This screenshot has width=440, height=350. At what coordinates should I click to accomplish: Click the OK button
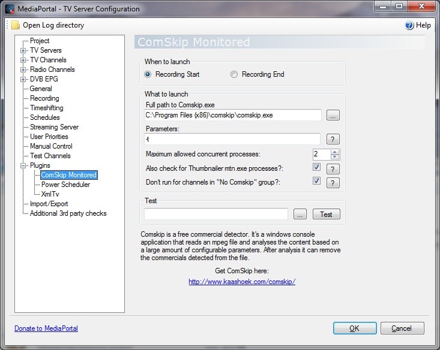coord(355,328)
